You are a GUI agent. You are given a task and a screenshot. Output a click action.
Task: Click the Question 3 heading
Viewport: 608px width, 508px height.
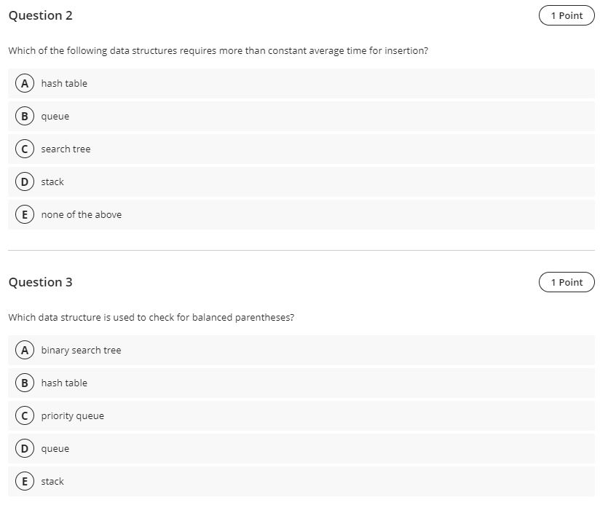41,282
